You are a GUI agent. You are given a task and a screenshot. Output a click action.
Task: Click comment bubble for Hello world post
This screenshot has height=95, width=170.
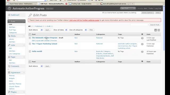(x=142, y=52)
